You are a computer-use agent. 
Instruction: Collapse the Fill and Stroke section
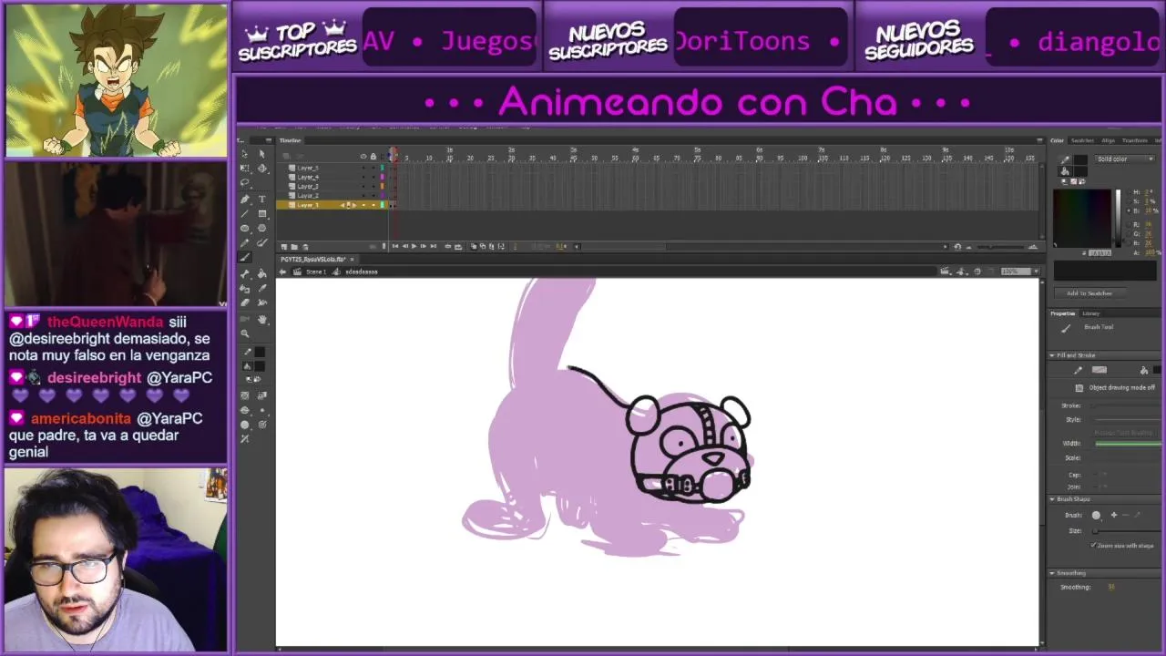pos(1051,355)
